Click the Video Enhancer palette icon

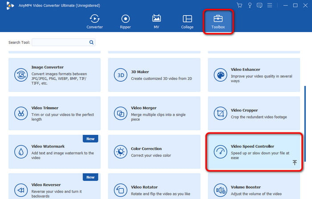[221, 75]
